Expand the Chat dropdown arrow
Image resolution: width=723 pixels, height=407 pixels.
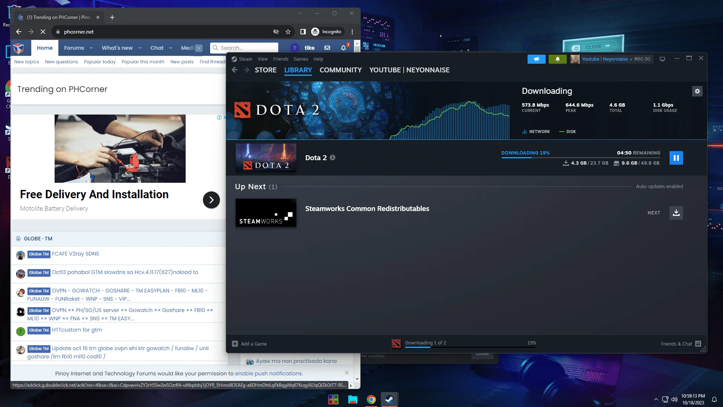171,48
